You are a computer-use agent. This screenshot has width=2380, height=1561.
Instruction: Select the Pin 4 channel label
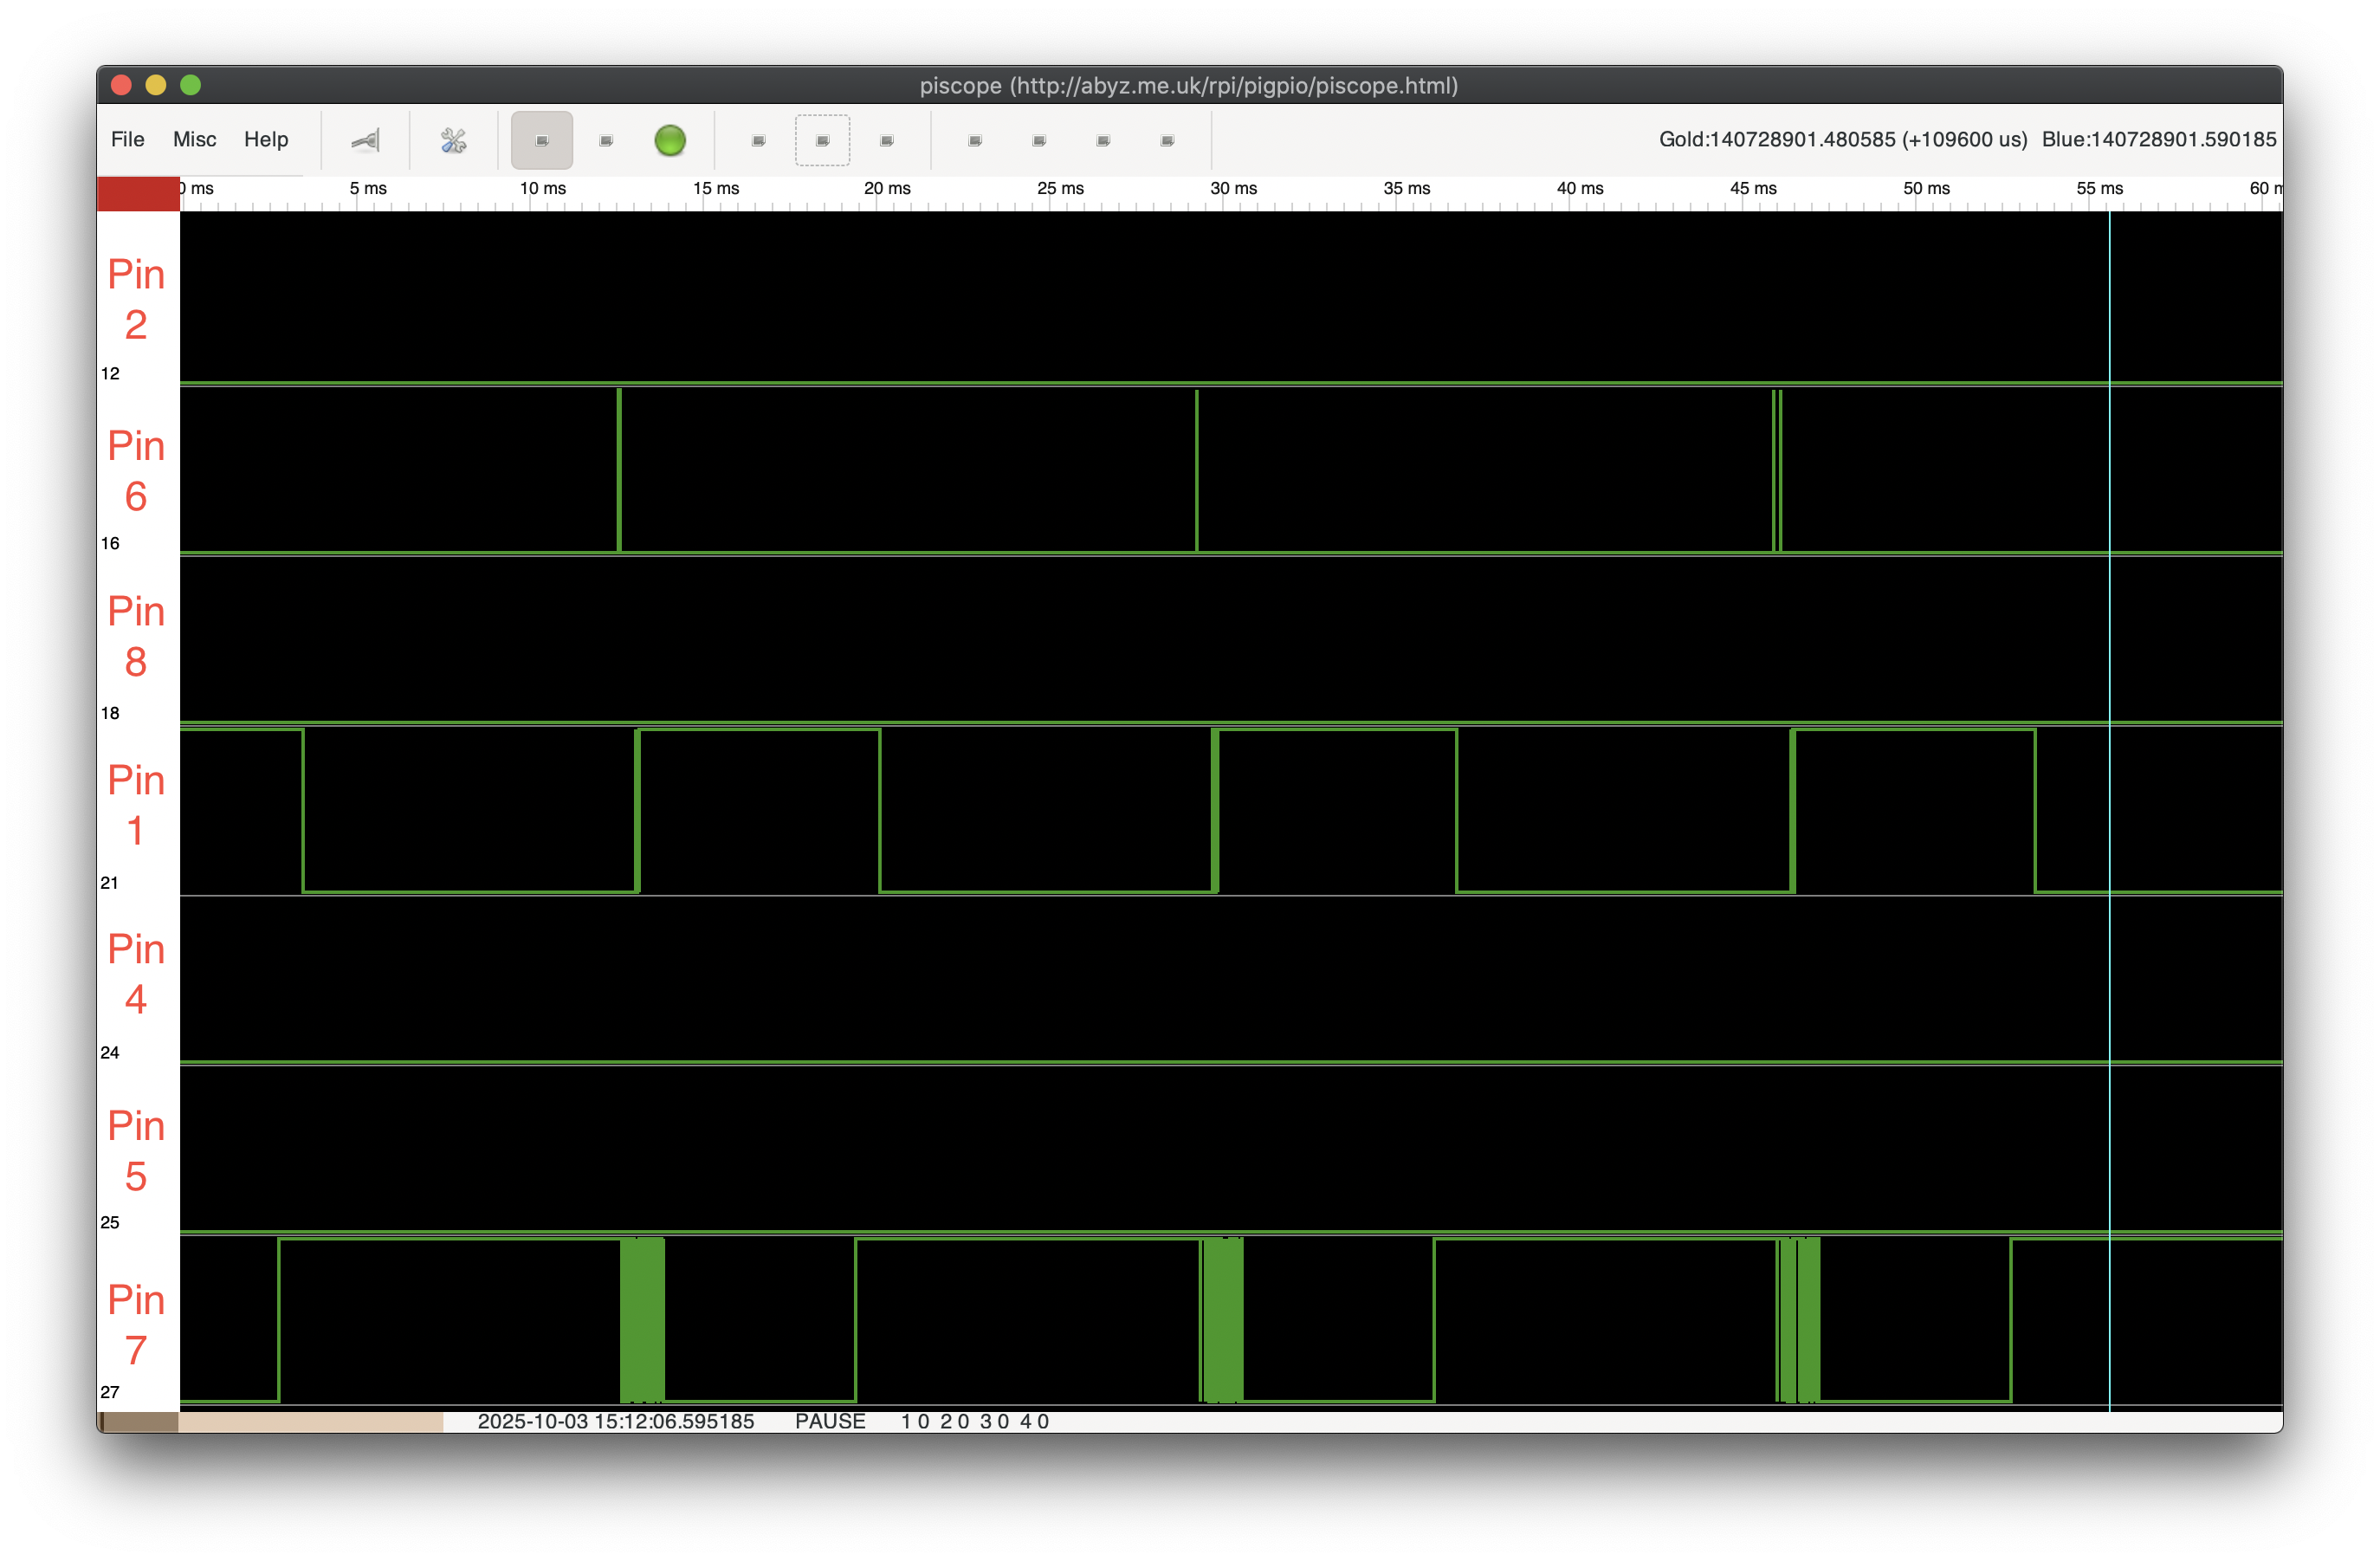tap(136, 974)
